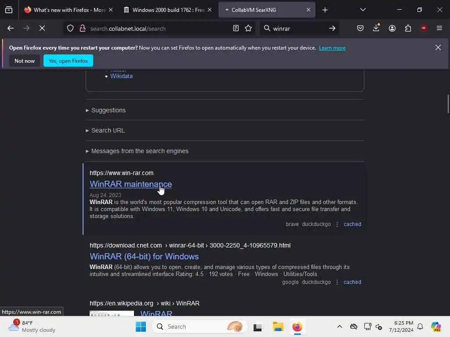Close the Windows 2000 build 1762 tab
Screen dimensions: 450x337
pos(210,10)
